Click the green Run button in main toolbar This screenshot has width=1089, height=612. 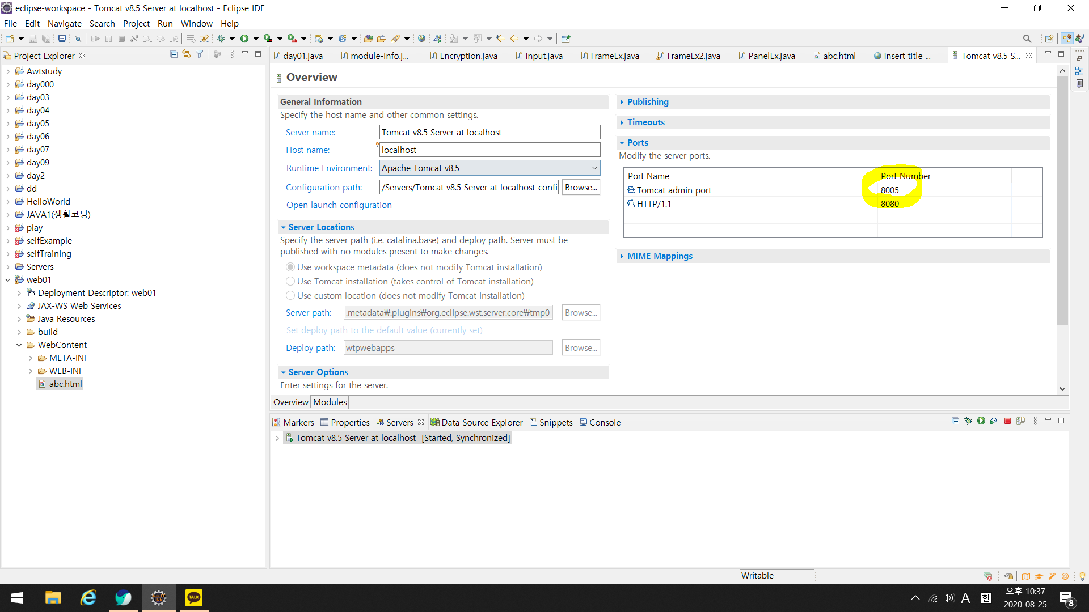244,39
